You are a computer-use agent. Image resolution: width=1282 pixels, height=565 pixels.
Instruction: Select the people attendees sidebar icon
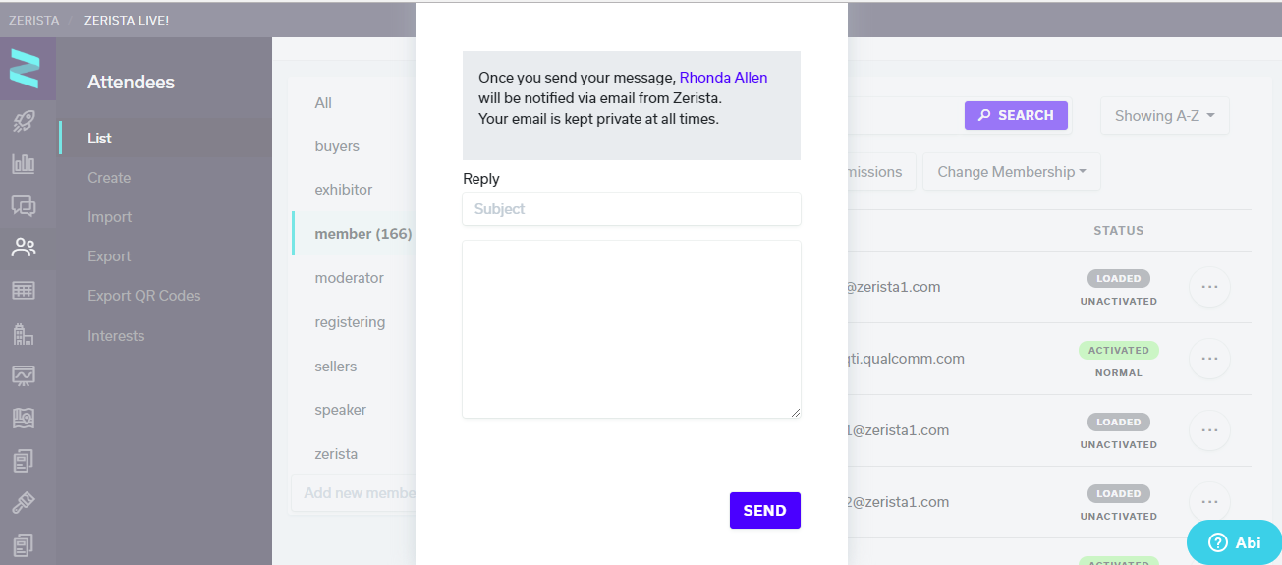click(24, 248)
